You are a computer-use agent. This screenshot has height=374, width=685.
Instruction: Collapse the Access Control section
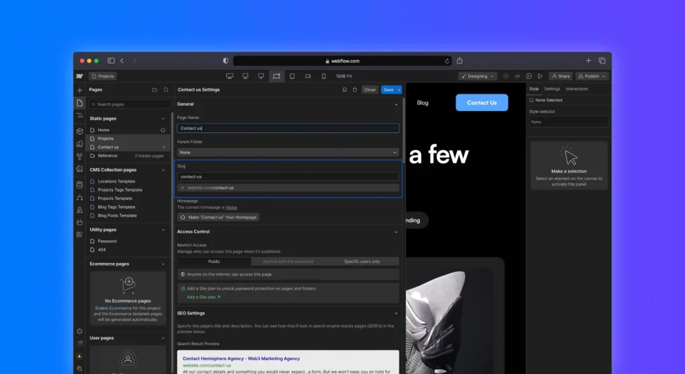(396, 232)
